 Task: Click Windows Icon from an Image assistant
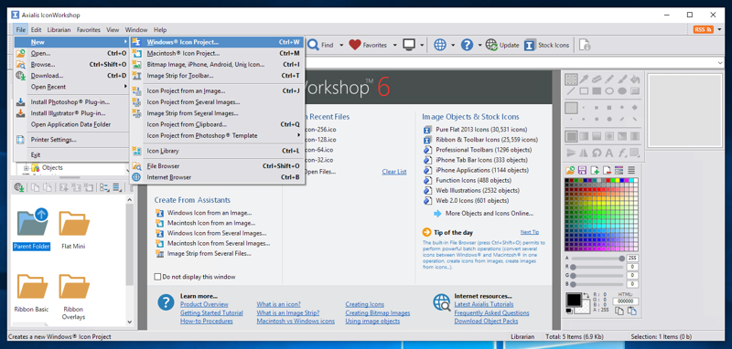203,213
